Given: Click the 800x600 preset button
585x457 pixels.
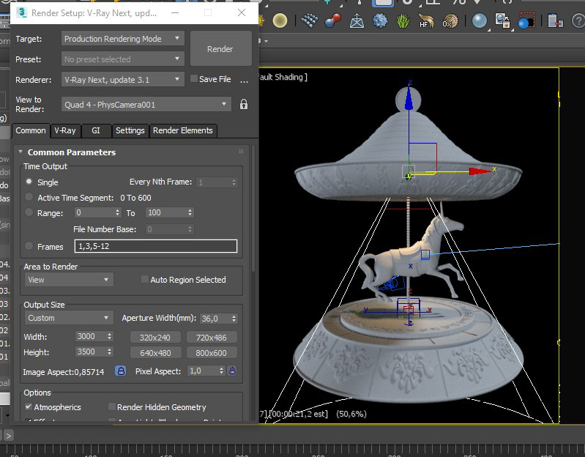Looking at the screenshot, I should coord(212,353).
